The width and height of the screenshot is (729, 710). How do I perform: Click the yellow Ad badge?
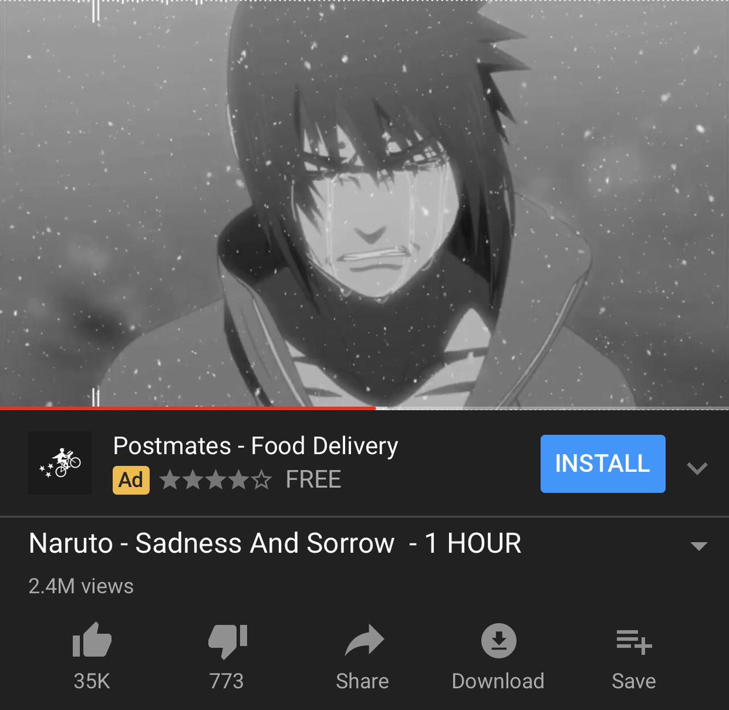(x=131, y=480)
